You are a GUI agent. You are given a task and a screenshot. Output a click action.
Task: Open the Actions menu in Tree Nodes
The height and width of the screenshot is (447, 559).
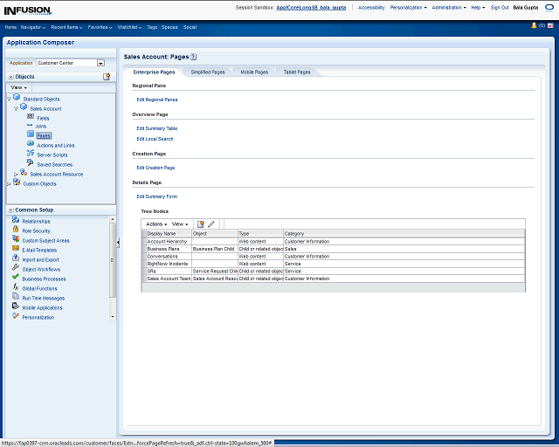coord(155,224)
